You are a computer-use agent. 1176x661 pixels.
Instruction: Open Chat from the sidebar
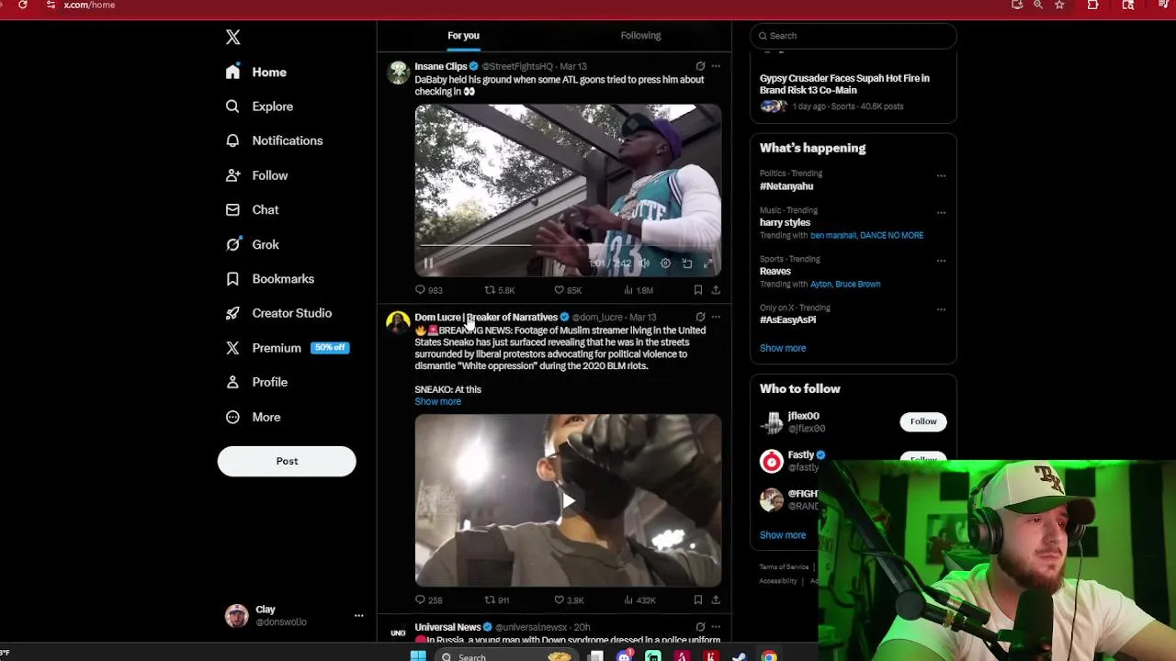252,209
